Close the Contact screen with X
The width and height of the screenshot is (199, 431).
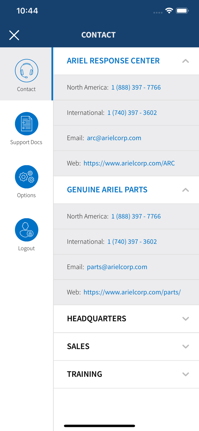pyautogui.click(x=14, y=35)
